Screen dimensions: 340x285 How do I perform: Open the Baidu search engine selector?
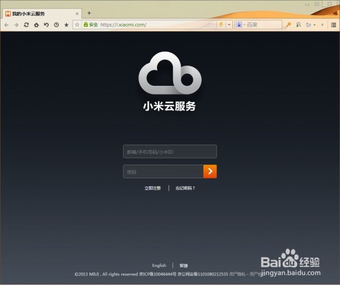point(240,24)
